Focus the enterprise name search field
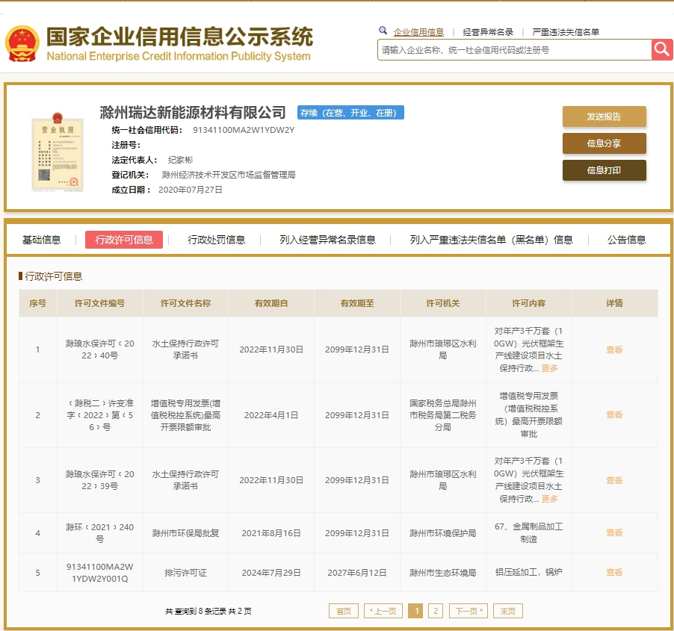Viewport: 674px width, 631px height. click(x=515, y=50)
